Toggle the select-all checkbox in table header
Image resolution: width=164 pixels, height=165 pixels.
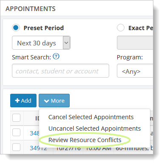point(16,118)
